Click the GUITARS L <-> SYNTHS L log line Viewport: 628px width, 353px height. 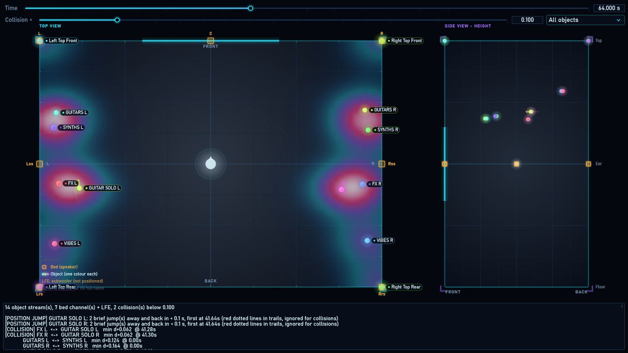pos(82,340)
